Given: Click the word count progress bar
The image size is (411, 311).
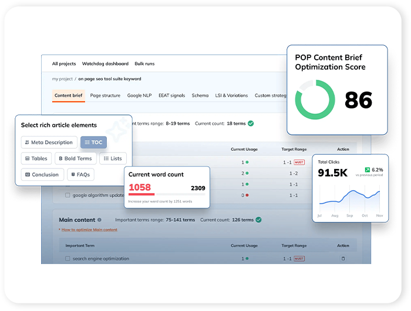Looking at the screenshot, I should 167,194.
